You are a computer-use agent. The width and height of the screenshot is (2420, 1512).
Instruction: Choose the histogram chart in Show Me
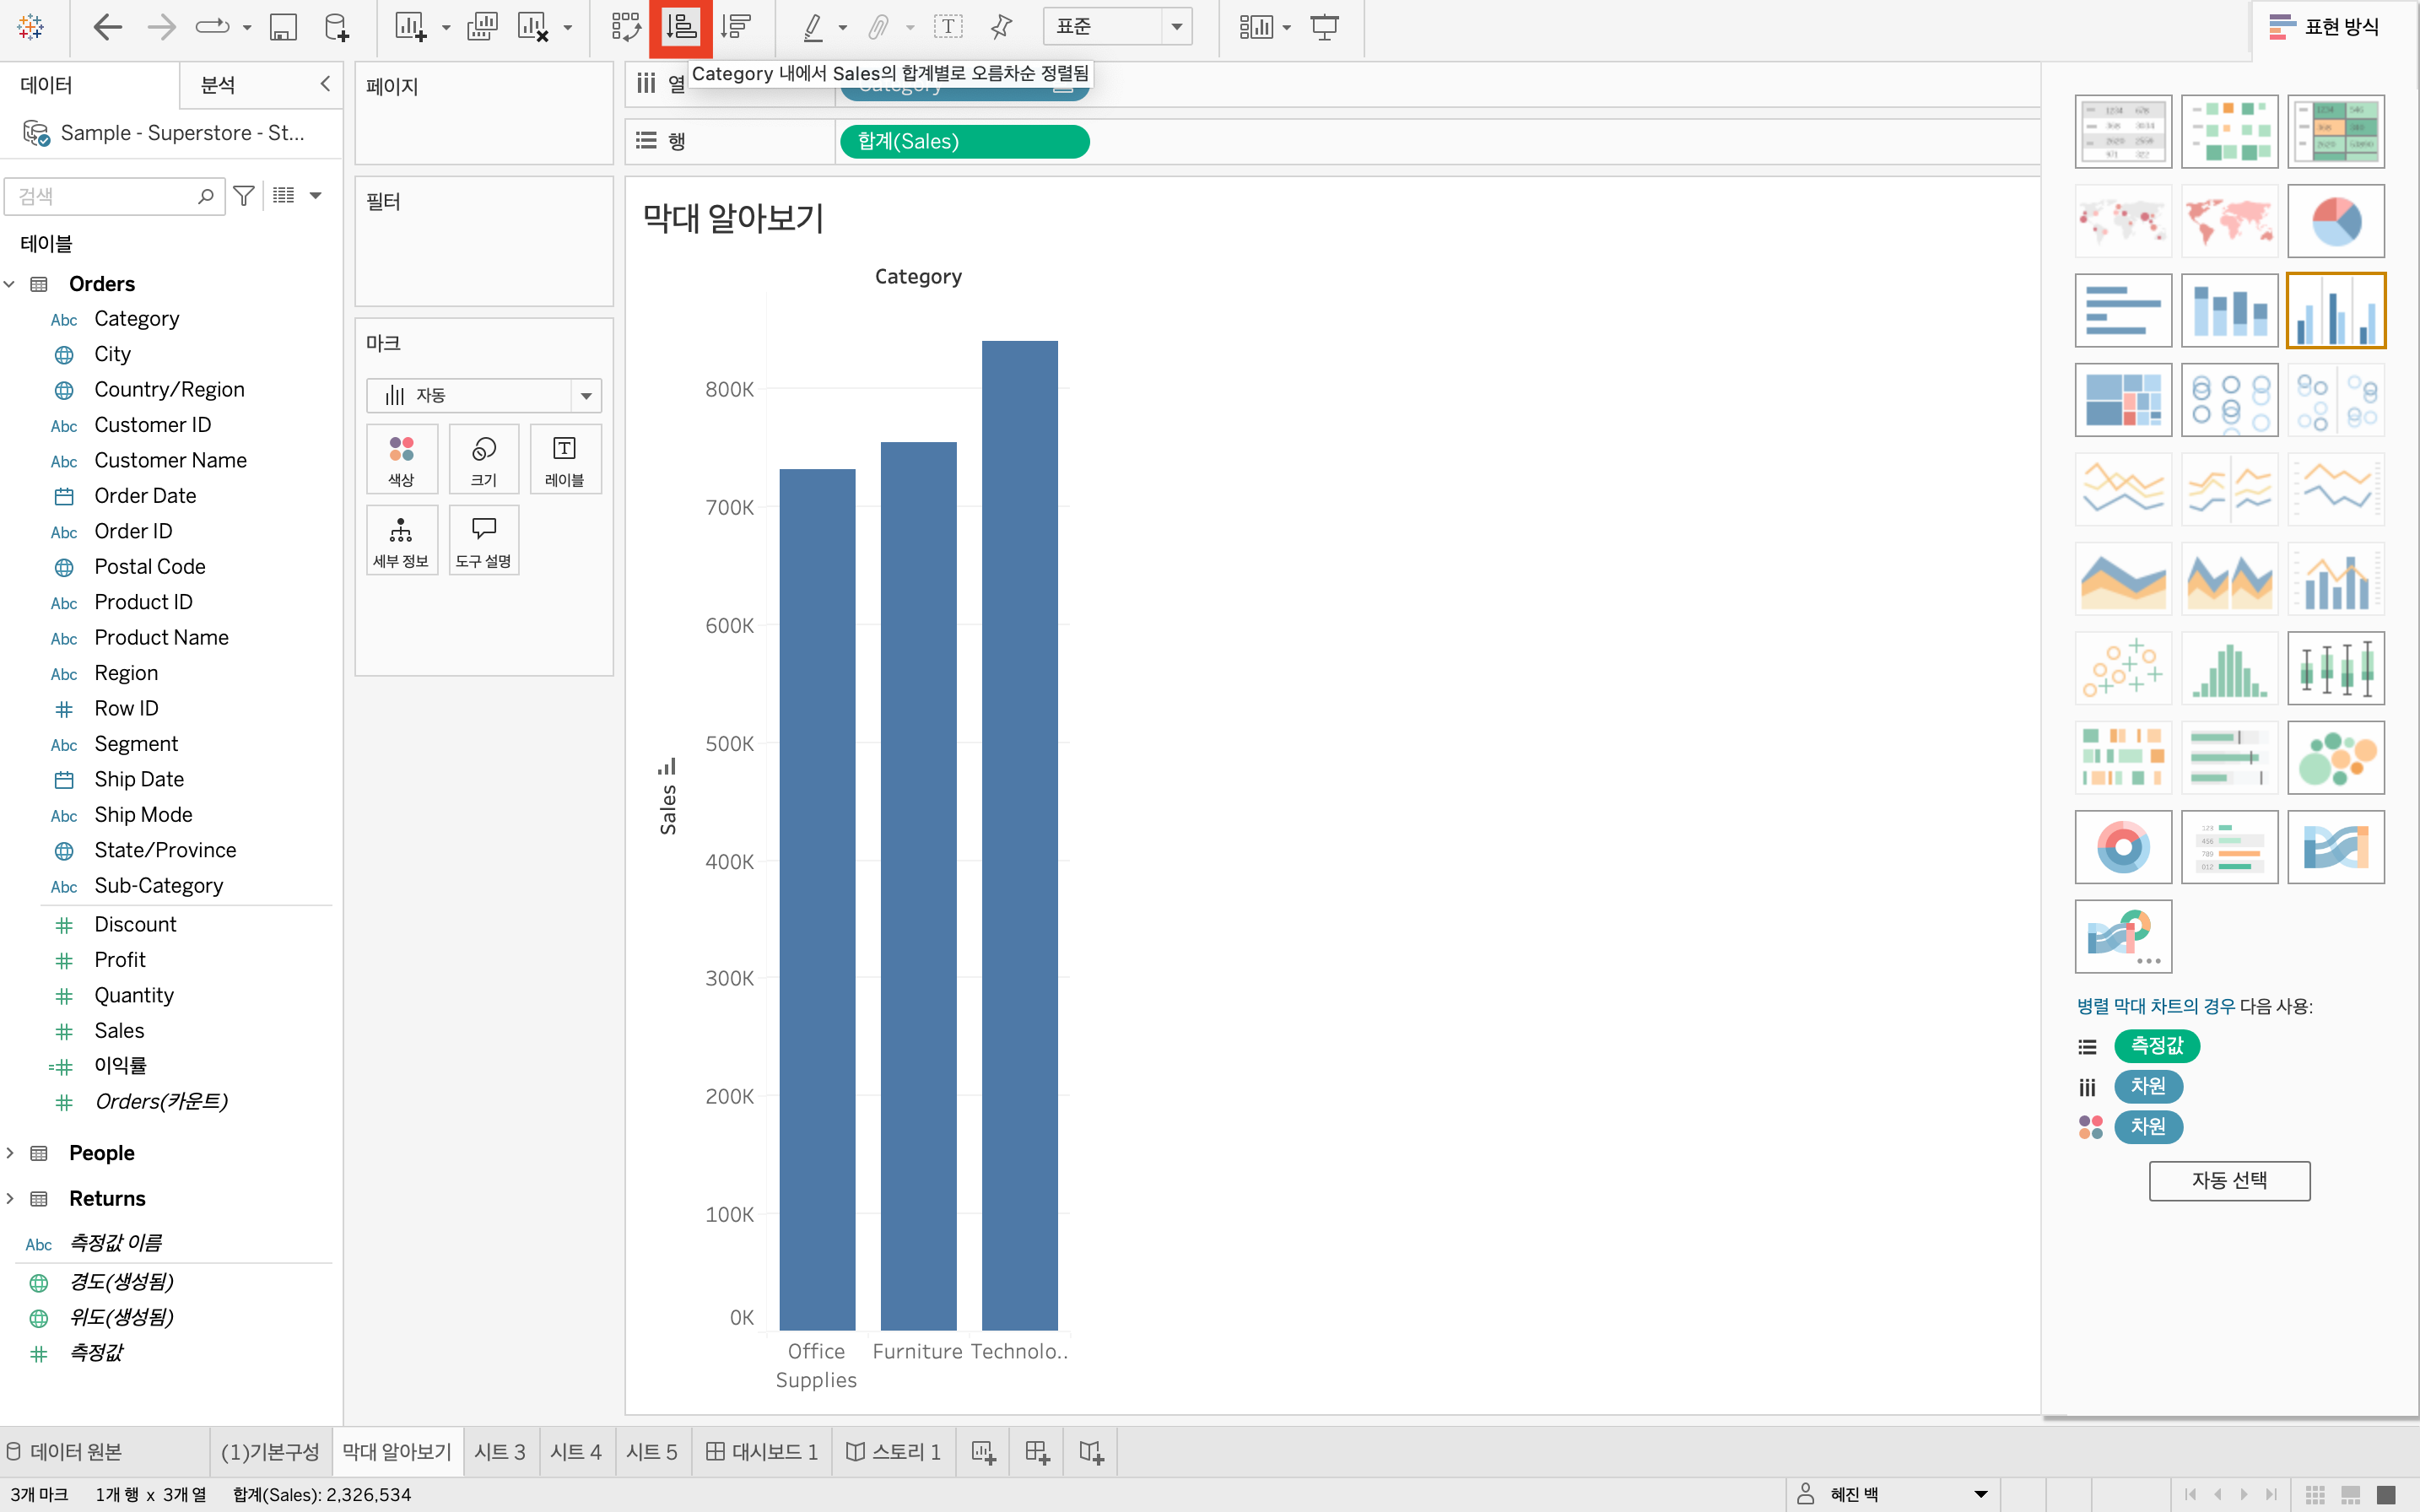(2229, 669)
